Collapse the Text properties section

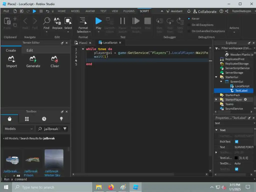click(x=216, y=130)
